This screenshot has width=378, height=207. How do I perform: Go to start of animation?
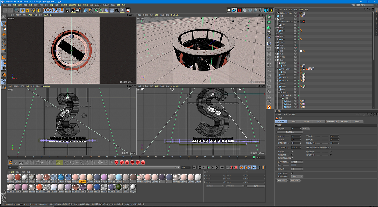[x=195, y=167]
